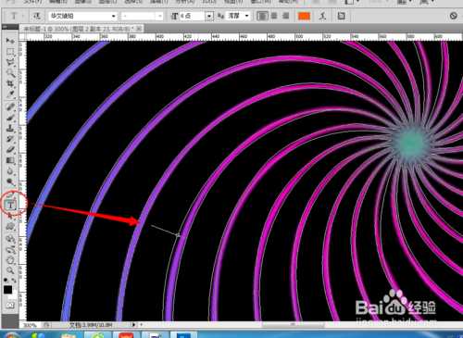This screenshot has height=338, width=463.
Task: Select the Lasso tool
Action: pyautogui.click(x=10, y=62)
